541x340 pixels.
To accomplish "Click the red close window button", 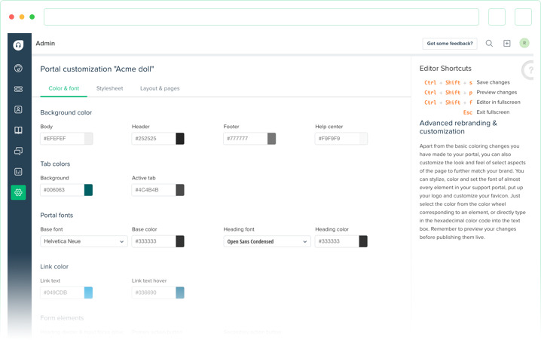I will coord(11,17).
